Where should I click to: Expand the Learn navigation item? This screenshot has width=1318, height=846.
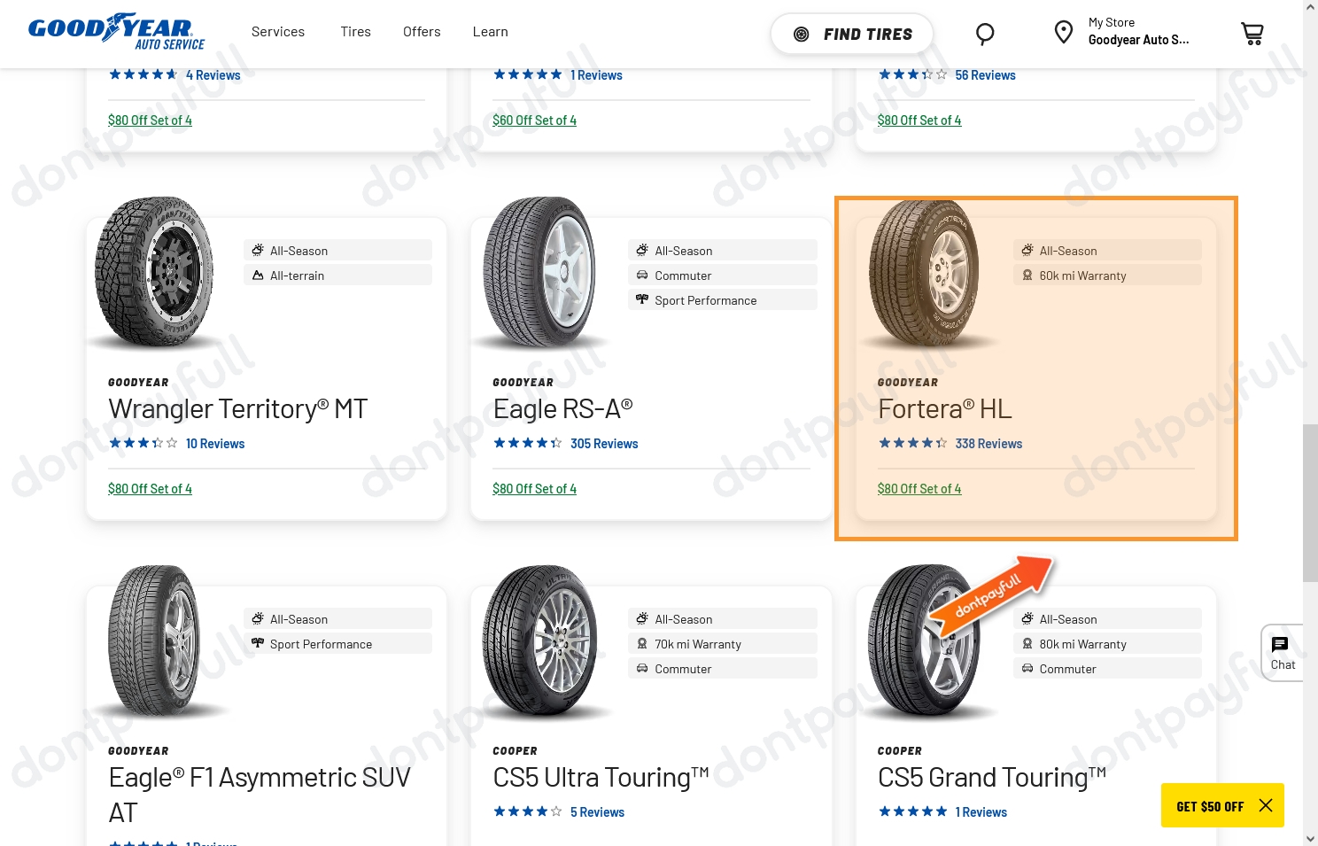[490, 31]
